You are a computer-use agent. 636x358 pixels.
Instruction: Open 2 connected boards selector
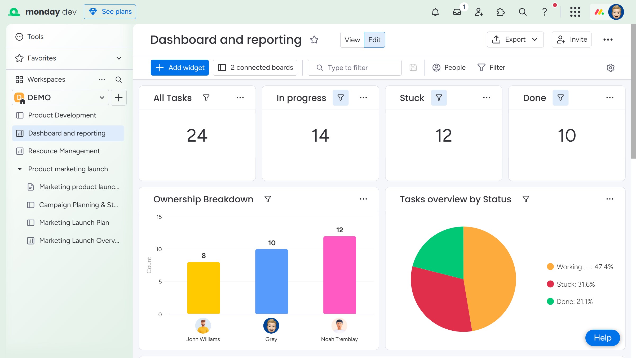(255, 68)
